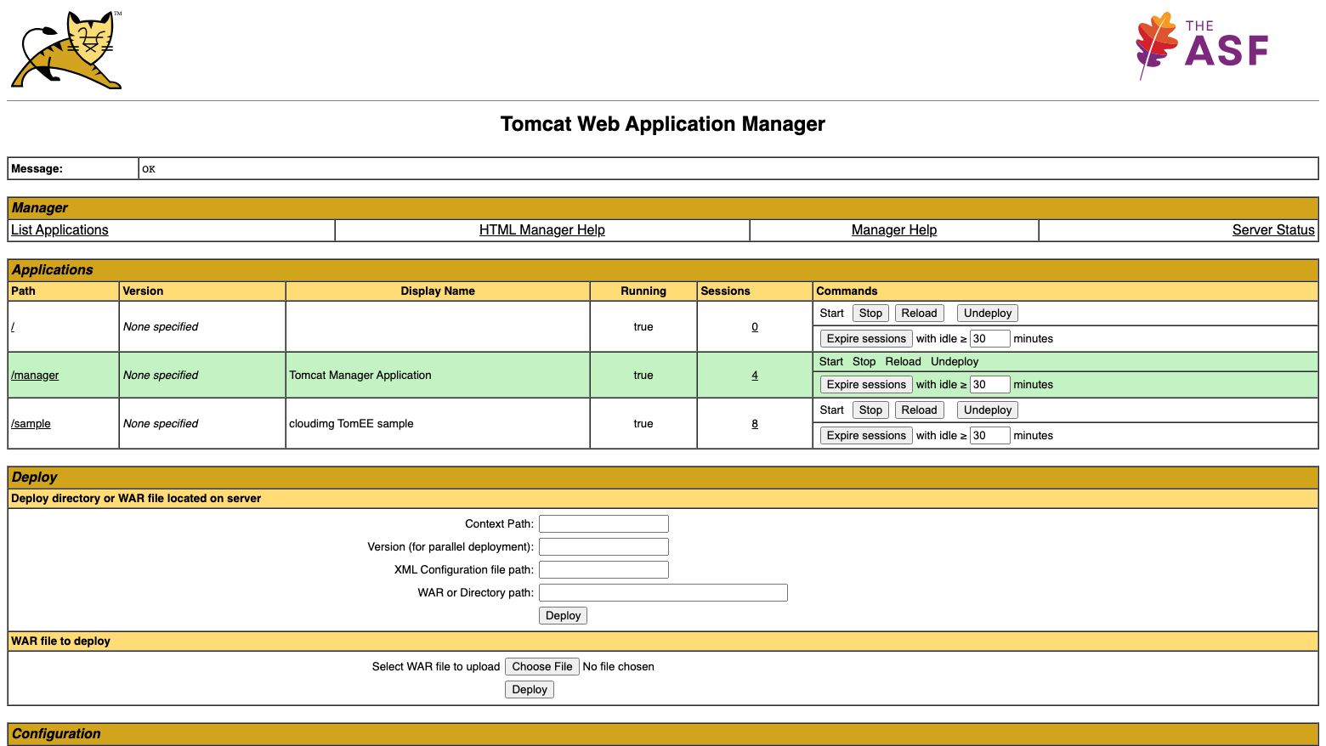This screenshot has height=746, width=1326.
Task: Select the "cloudimg TomEE sample" display name
Action: pos(351,424)
